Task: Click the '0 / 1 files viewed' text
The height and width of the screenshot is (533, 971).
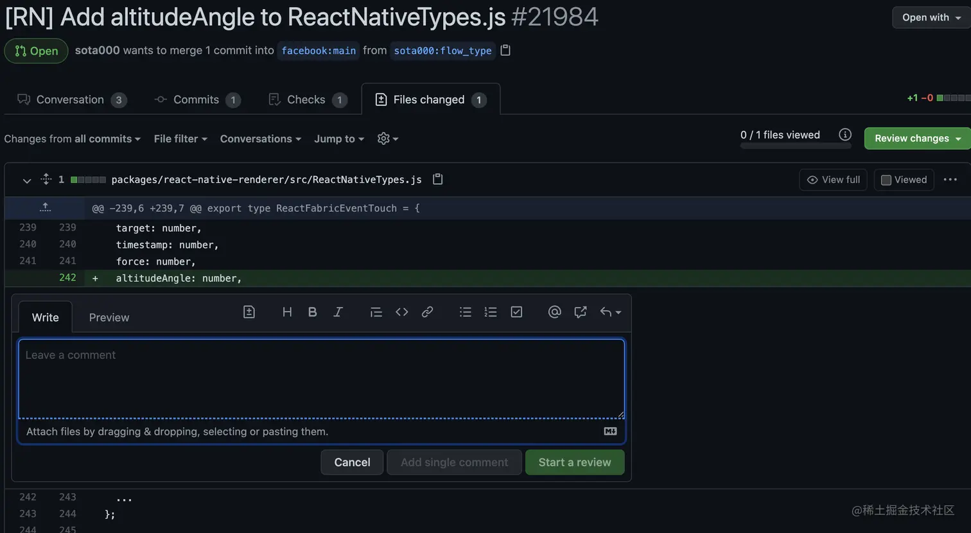Action: pyautogui.click(x=780, y=135)
